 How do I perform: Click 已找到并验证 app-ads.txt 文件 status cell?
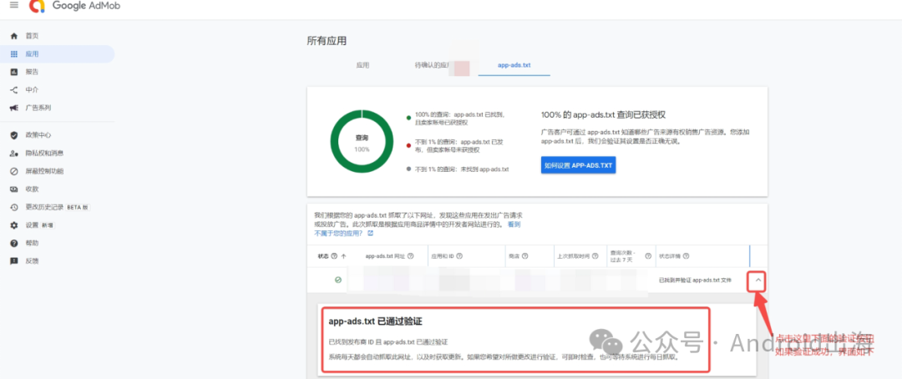(x=695, y=280)
